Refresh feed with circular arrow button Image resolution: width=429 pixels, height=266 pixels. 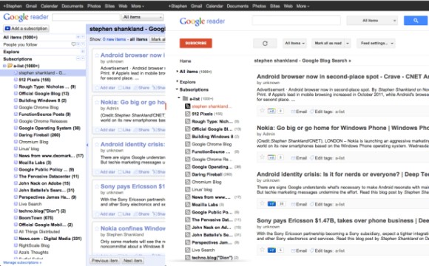(x=265, y=43)
